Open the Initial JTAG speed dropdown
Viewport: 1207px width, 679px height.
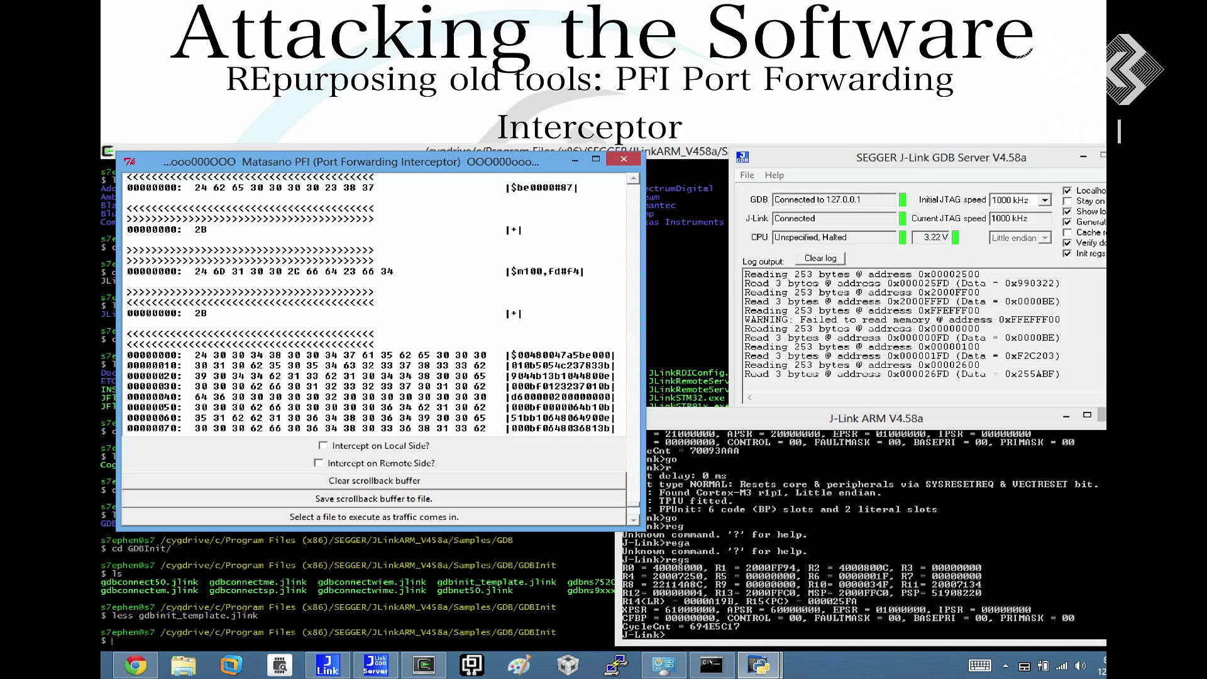(1044, 200)
